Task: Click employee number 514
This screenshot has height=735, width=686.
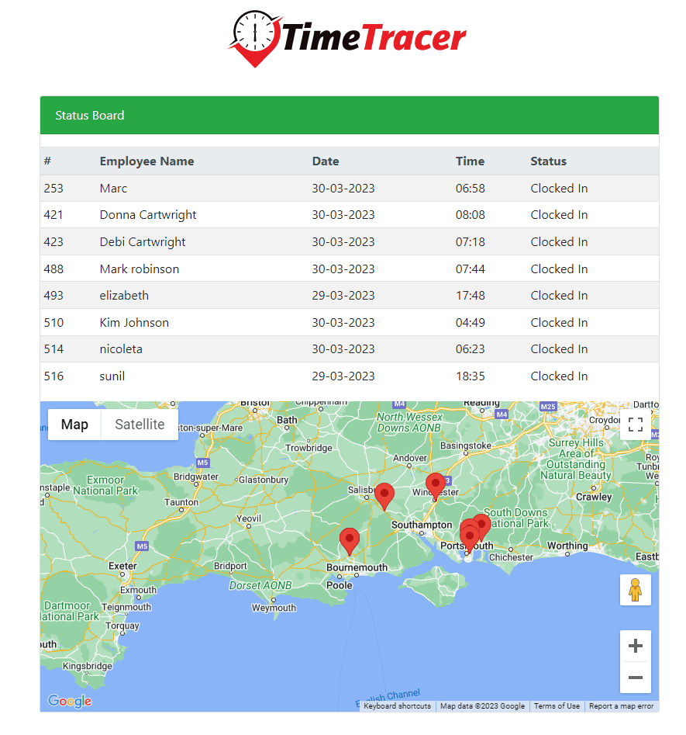Action: (x=53, y=349)
